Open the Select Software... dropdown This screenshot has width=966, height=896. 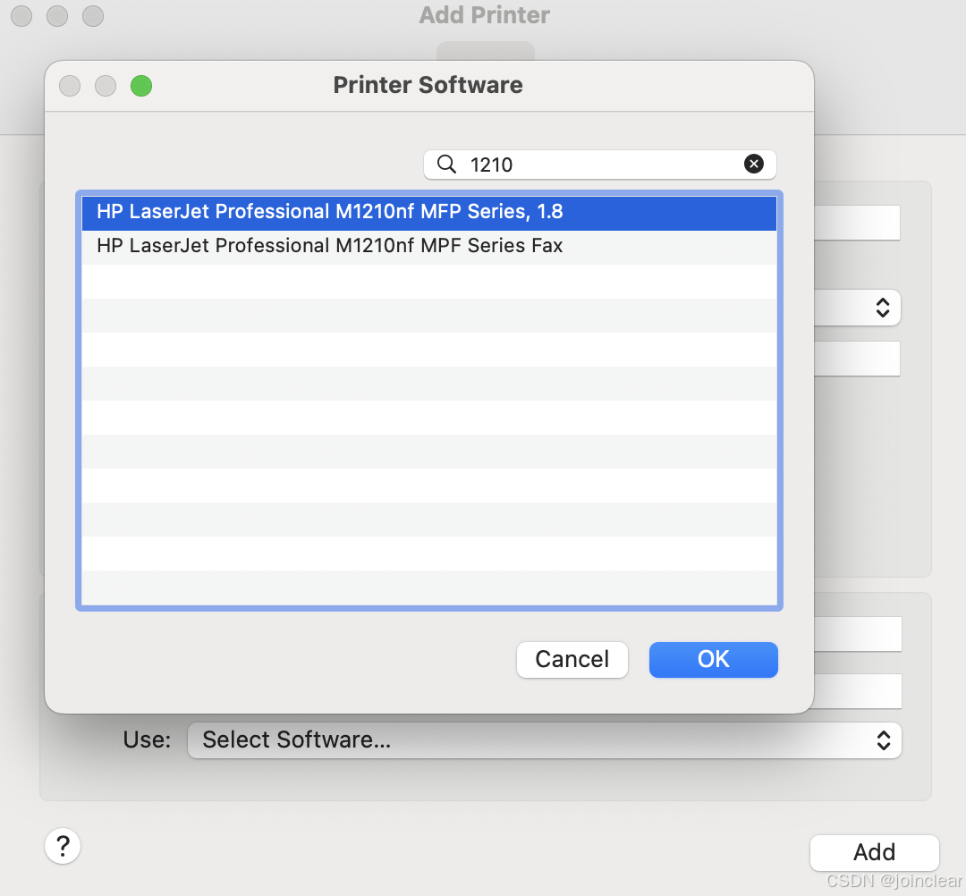point(544,740)
